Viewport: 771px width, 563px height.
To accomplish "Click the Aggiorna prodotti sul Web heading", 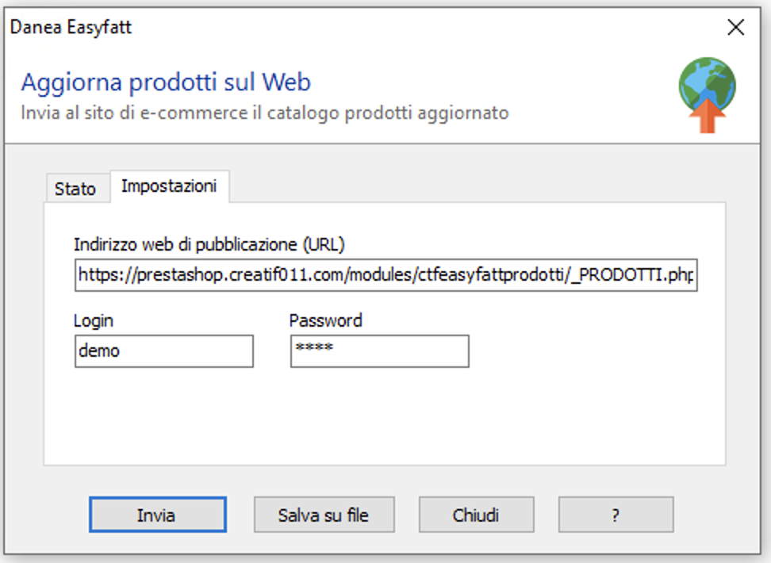I will [x=166, y=82].
